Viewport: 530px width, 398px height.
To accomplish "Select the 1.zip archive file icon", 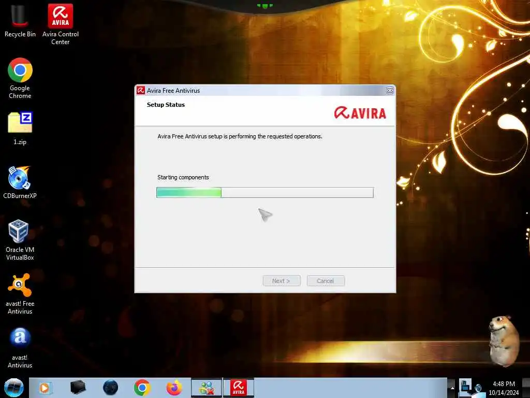I will pyautogui.click(x=20, y=129).
